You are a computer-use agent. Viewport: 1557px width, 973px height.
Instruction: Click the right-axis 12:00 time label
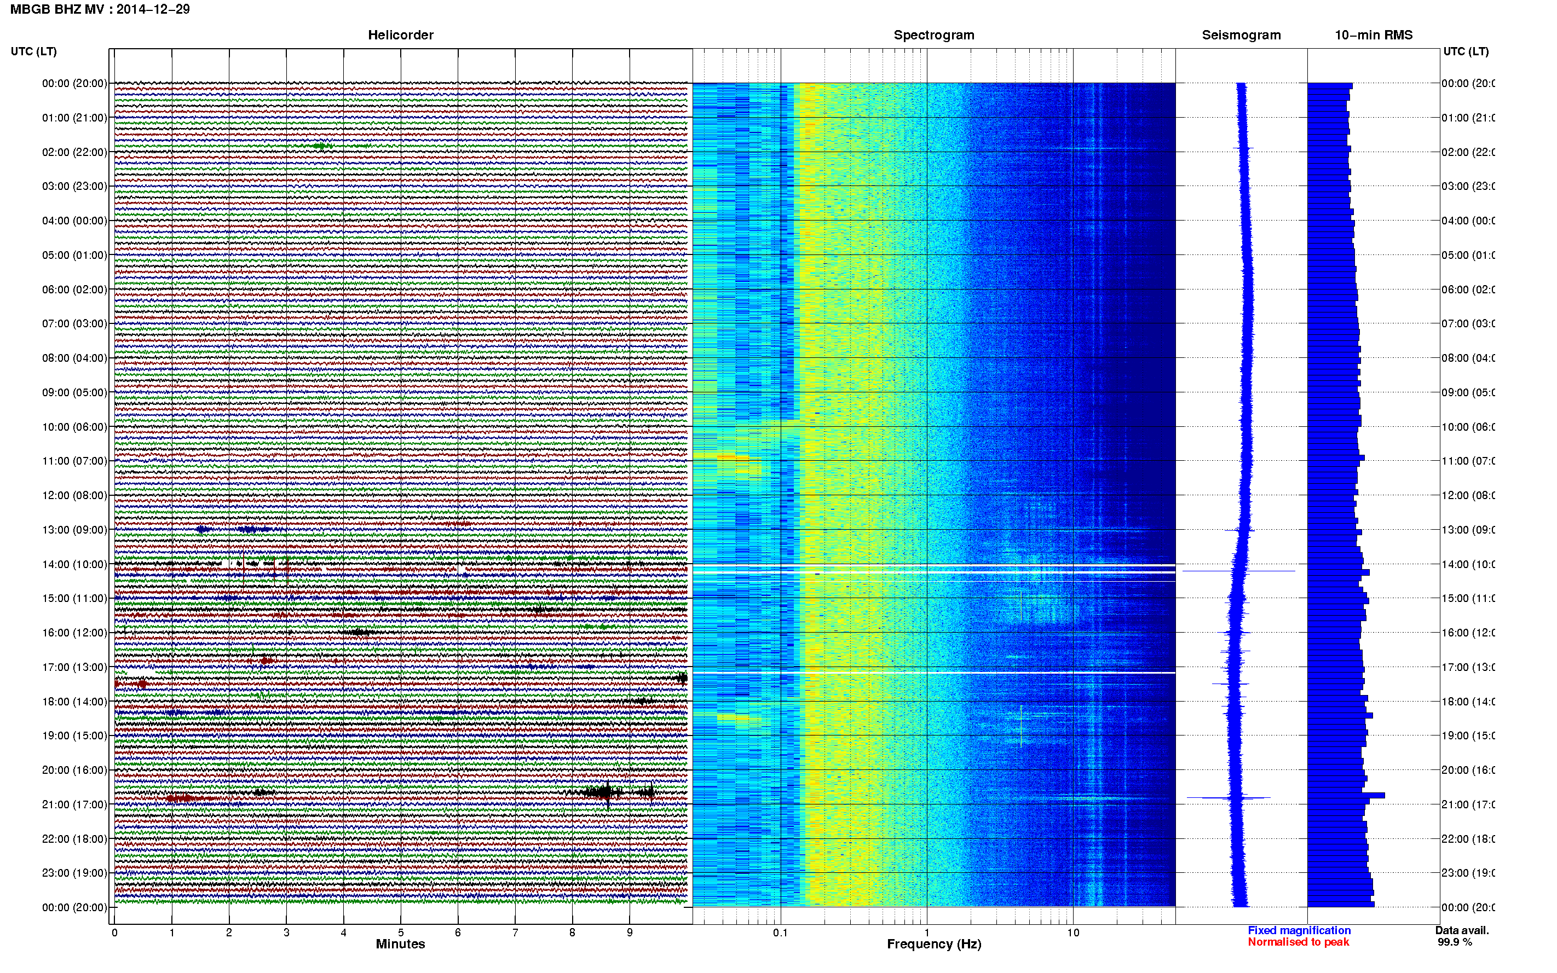1468,495
